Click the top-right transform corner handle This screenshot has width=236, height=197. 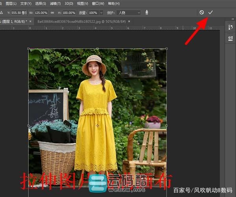coord(167,49)
